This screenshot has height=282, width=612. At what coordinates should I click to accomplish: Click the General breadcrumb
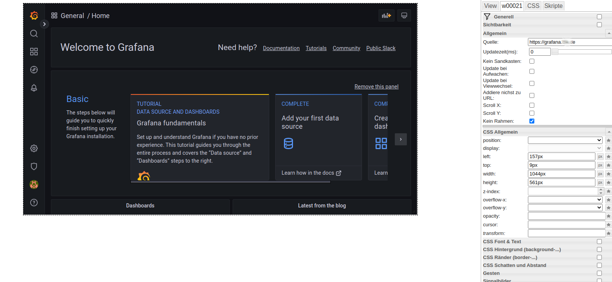72,16
